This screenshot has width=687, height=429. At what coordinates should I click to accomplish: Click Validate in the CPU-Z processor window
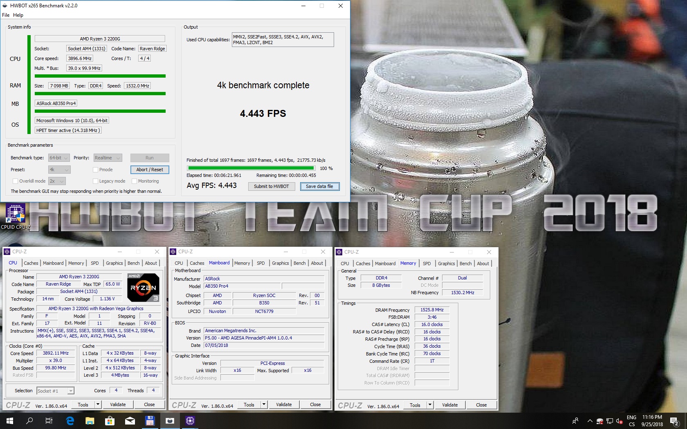tap(118, 404)
